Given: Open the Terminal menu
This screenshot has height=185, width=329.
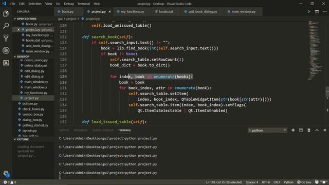Looking at the screenshot, I should [x=83, y=4].
